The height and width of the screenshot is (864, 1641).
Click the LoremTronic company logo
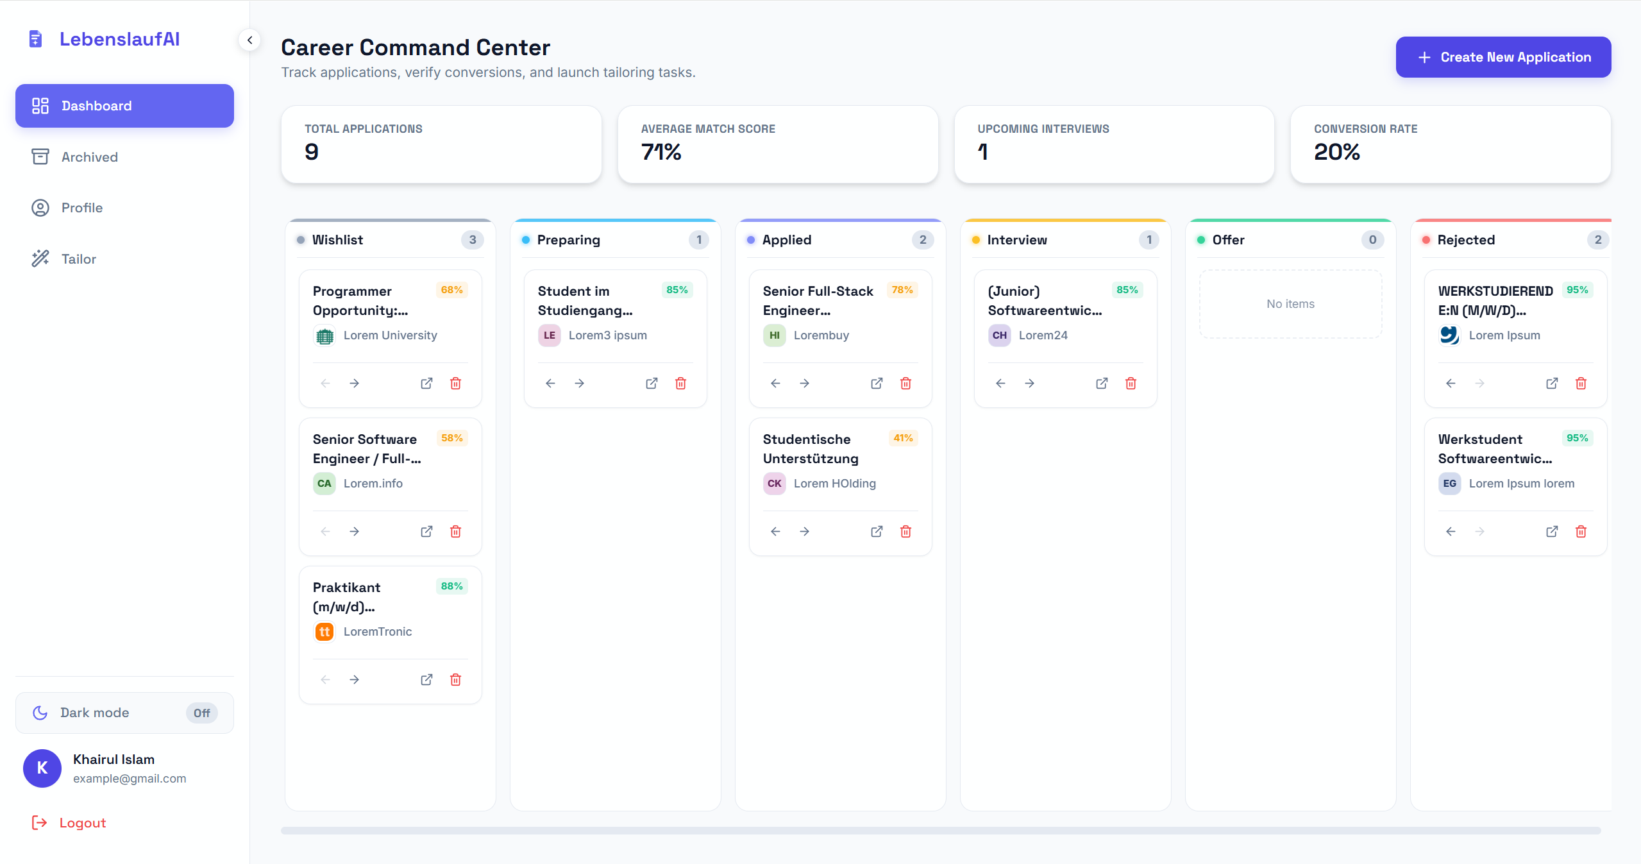[324, 632]
